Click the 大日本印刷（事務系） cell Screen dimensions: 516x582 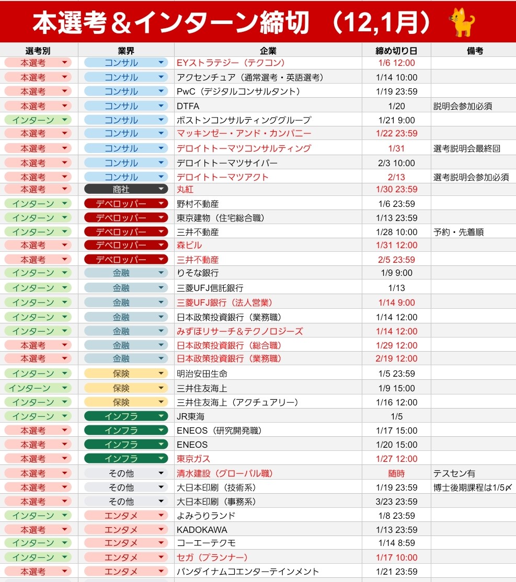coord(268,502)
